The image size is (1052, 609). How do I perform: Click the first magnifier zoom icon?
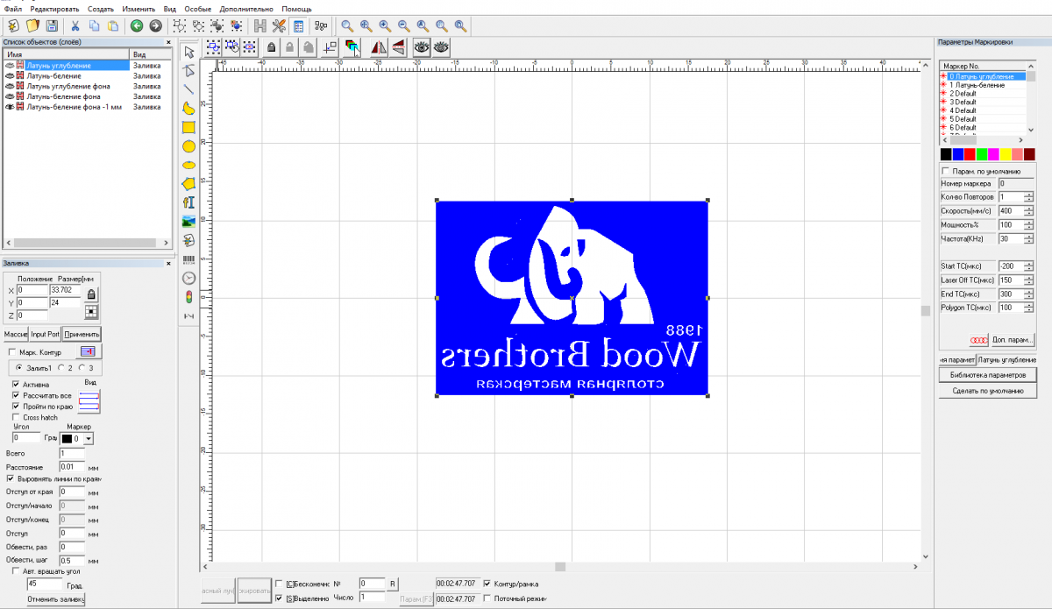point(347,26)
